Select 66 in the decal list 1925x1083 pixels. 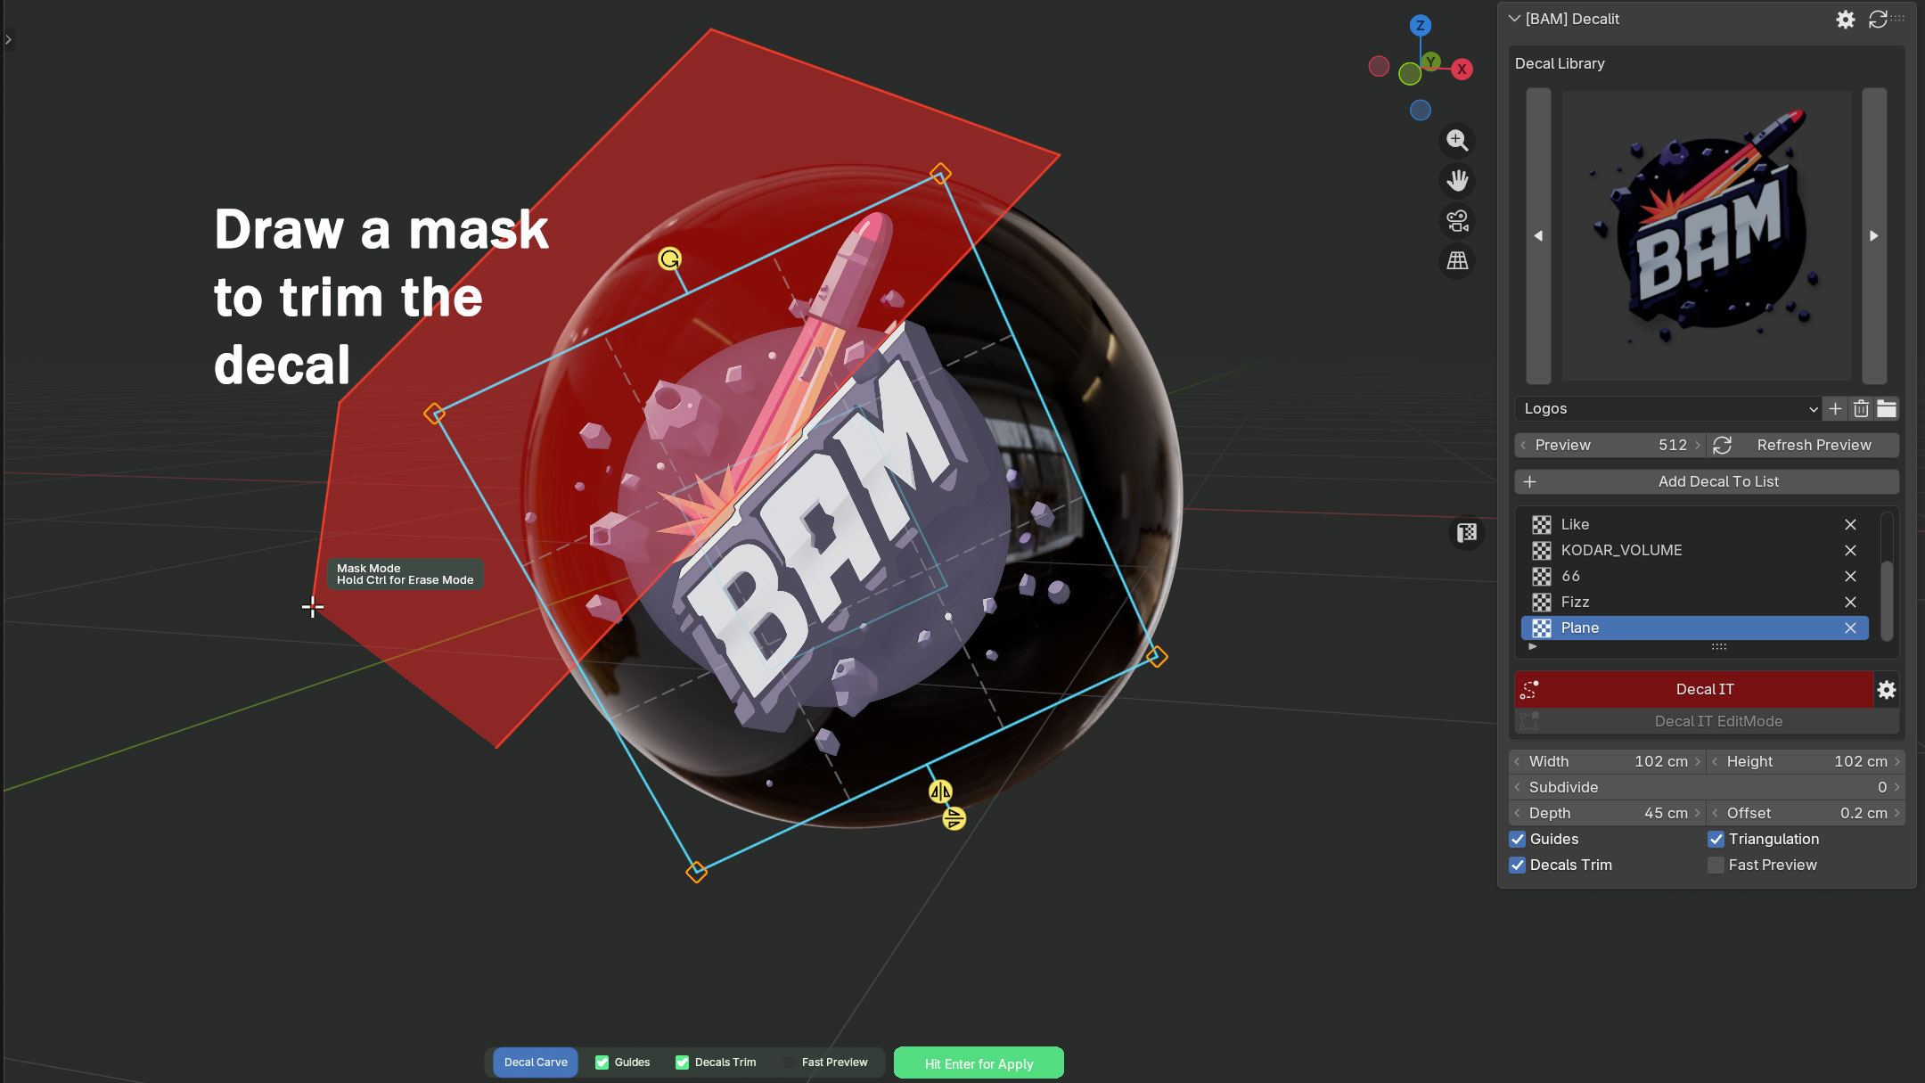click(1694, 577)
